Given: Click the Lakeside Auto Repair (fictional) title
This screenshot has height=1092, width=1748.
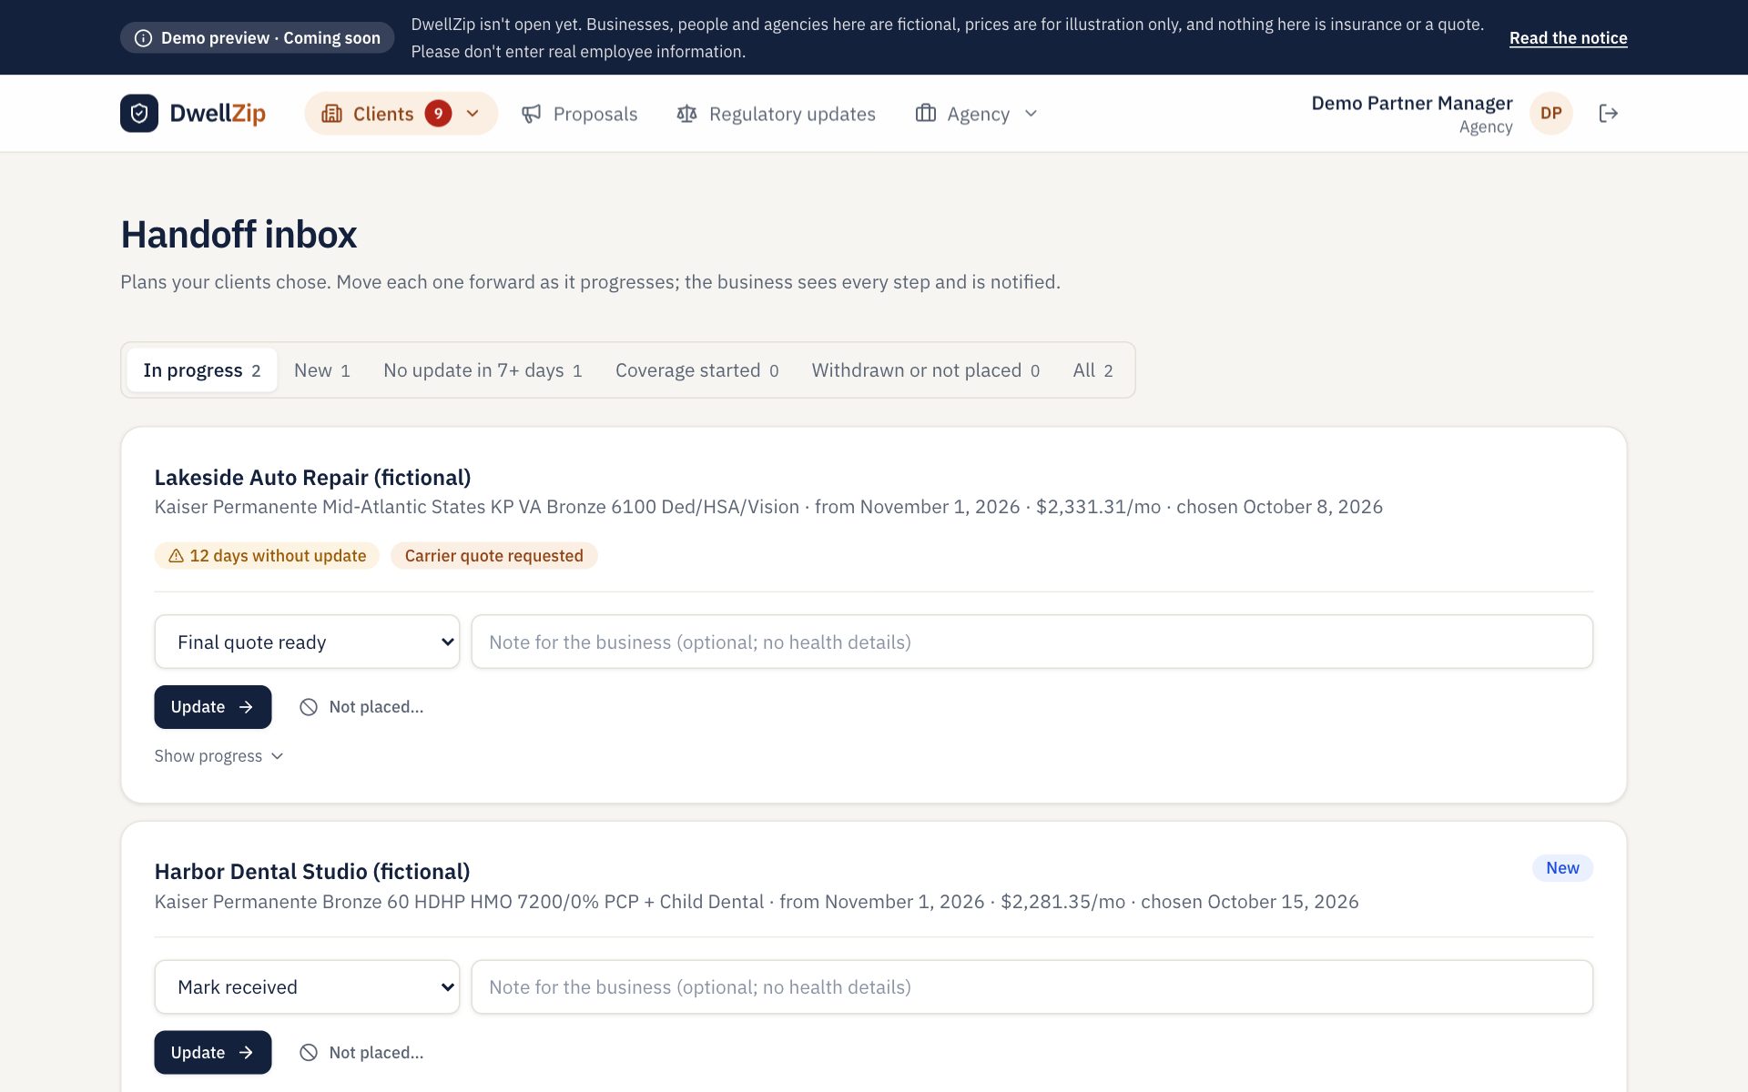Looking at the screenshot, I should tap(312, 478).
